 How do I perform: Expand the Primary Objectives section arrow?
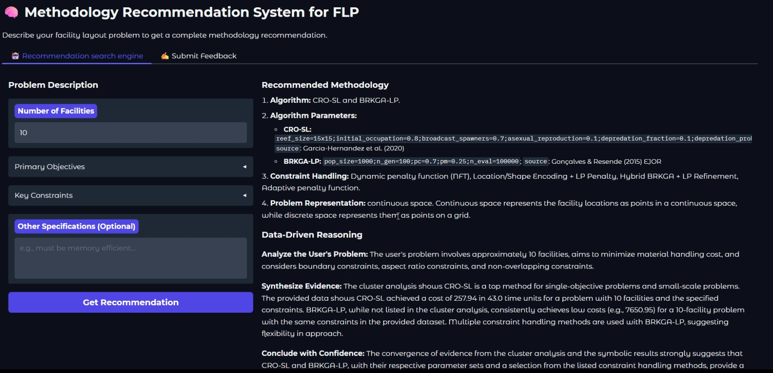coord(244,167)
